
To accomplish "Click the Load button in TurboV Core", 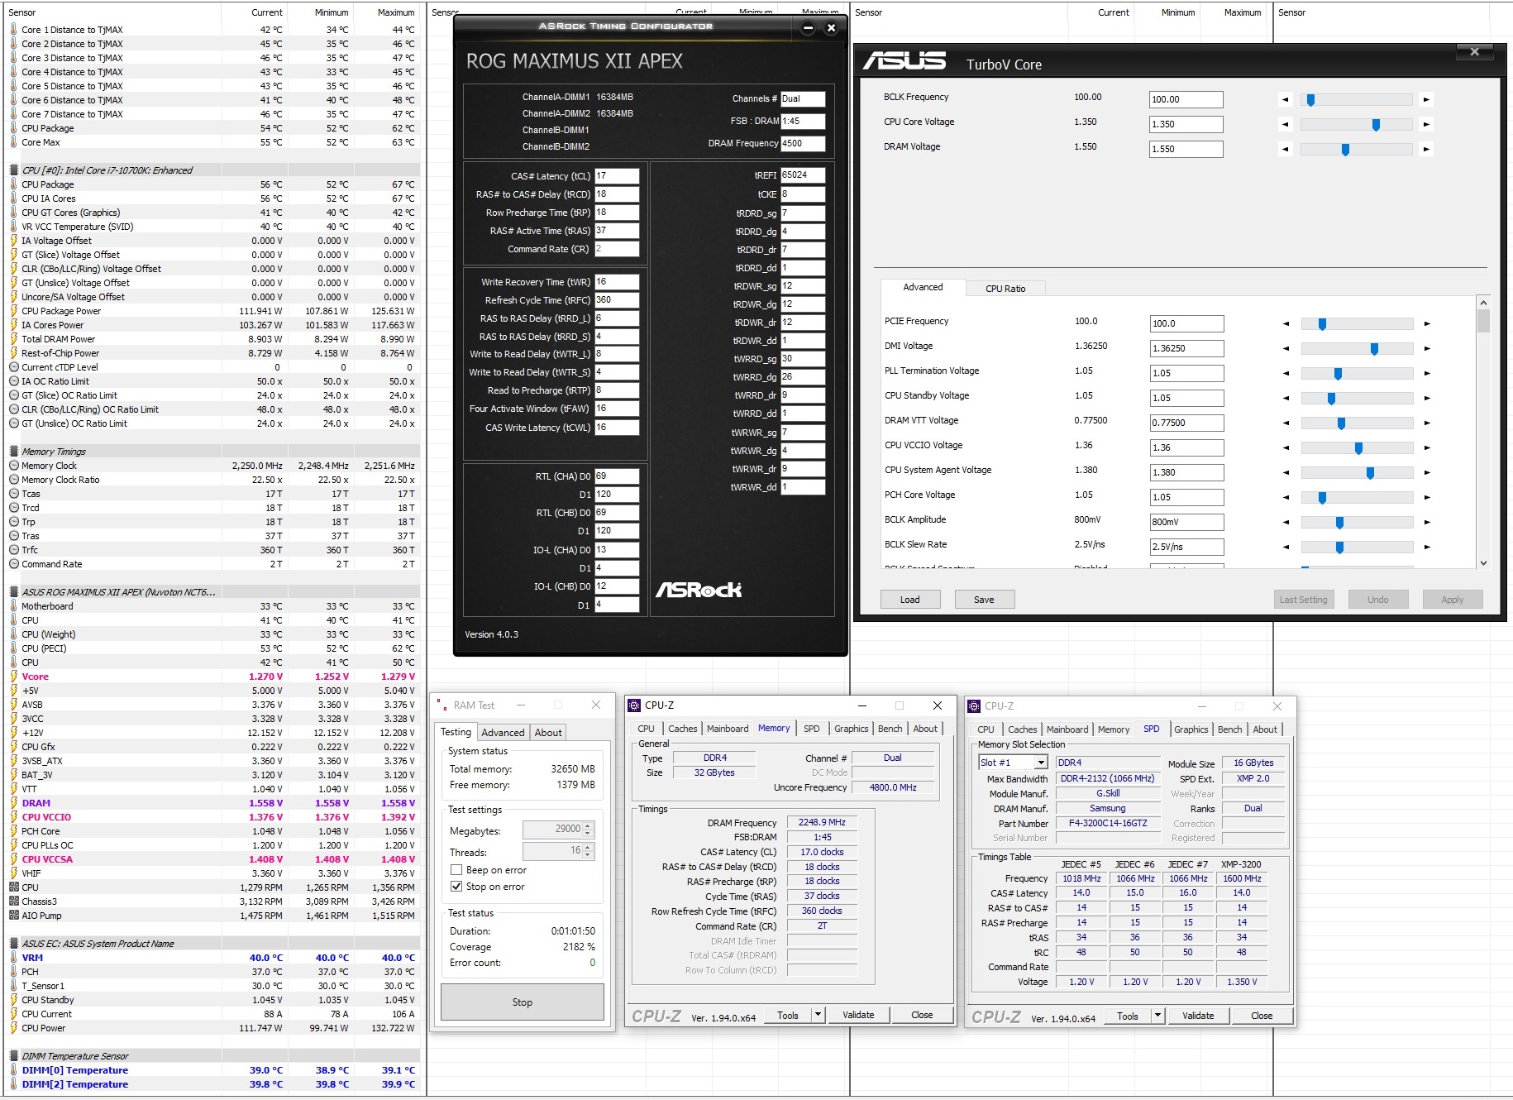I will tap(909, 600).
